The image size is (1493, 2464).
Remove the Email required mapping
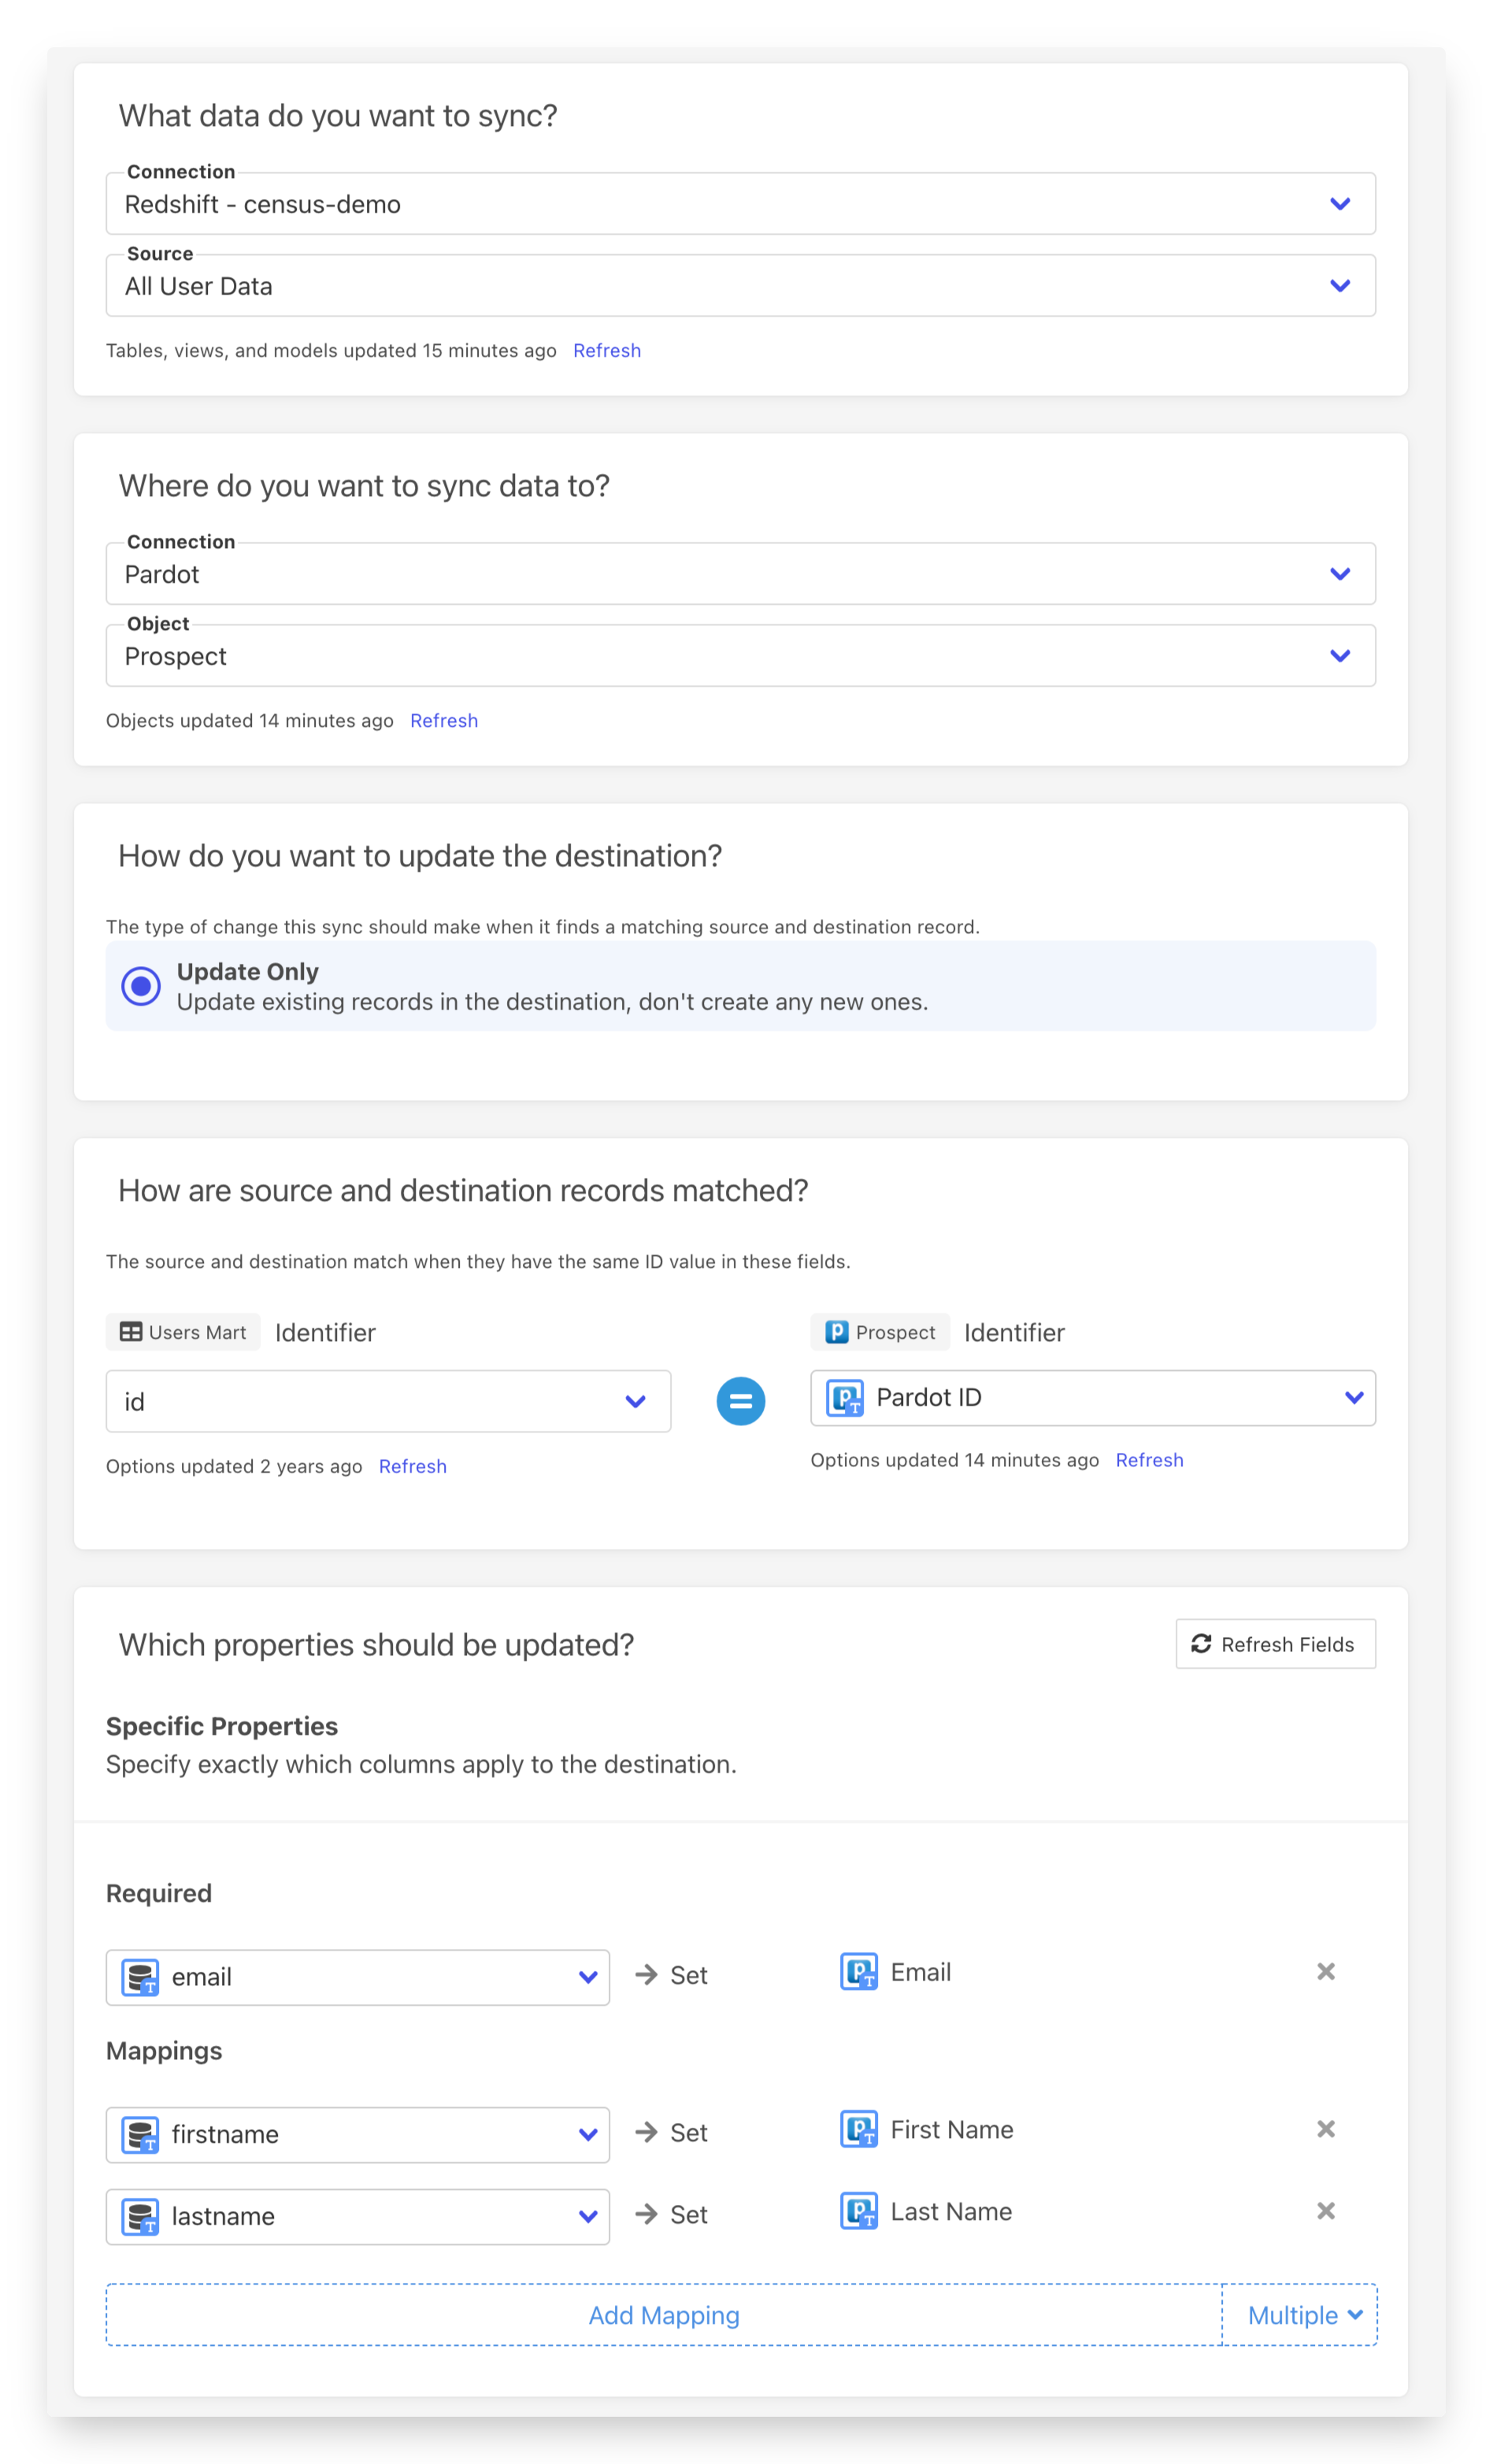(1325, 1971)
